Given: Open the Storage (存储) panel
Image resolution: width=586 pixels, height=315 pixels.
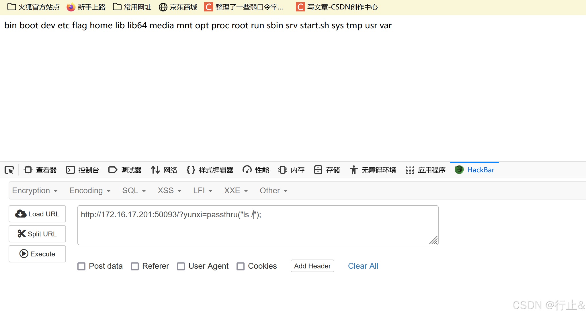Looking at the screenshot, I should [x=327, y=170].
